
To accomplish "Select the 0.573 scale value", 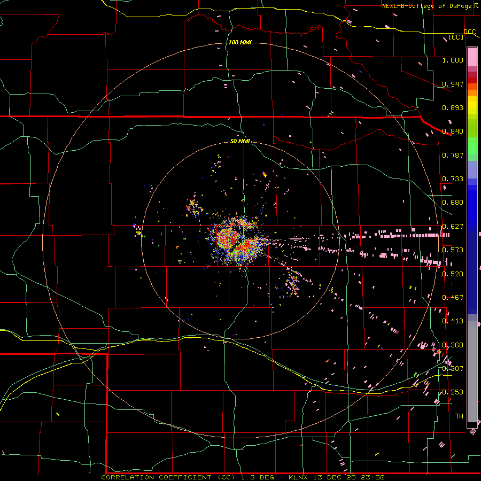I will click(x=453, y=250).
